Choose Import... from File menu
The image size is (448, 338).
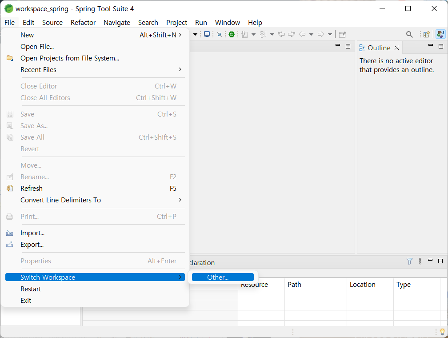pyautogui.click(x=95, y=233)
